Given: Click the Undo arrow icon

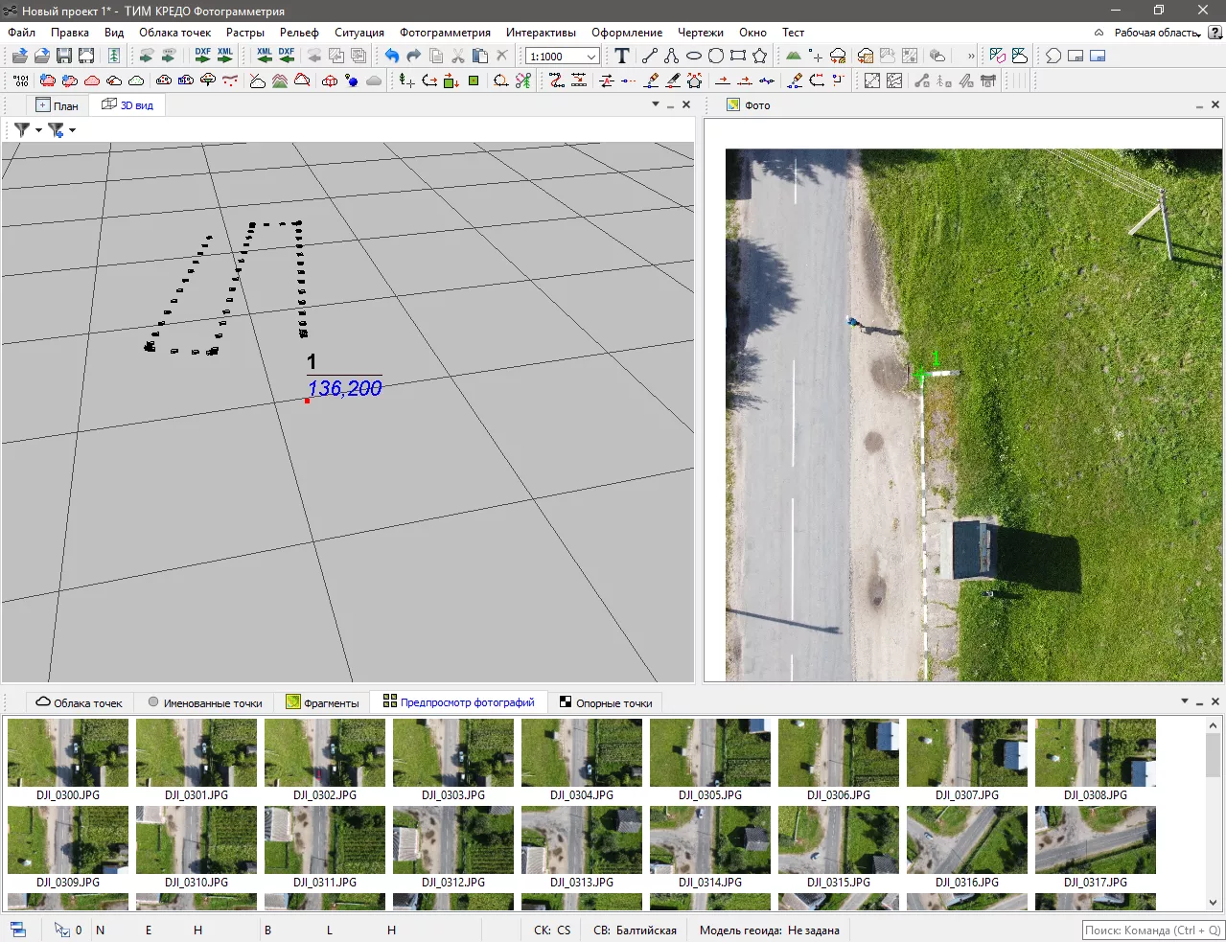Looking at the screenshot, I should [391, 57].
